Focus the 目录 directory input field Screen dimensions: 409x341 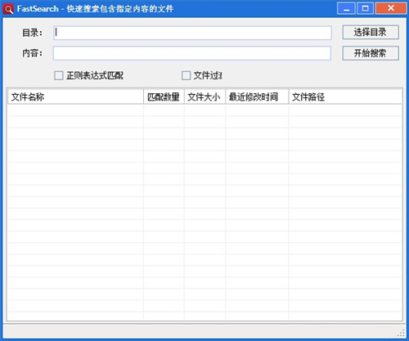(x=192, y=33)
